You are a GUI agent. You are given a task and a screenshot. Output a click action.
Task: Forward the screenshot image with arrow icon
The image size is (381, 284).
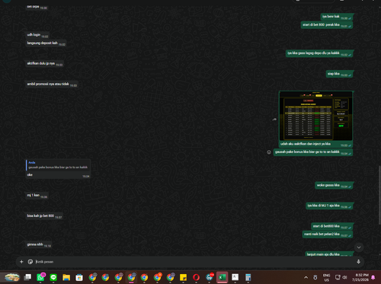(x=274, y=120)
